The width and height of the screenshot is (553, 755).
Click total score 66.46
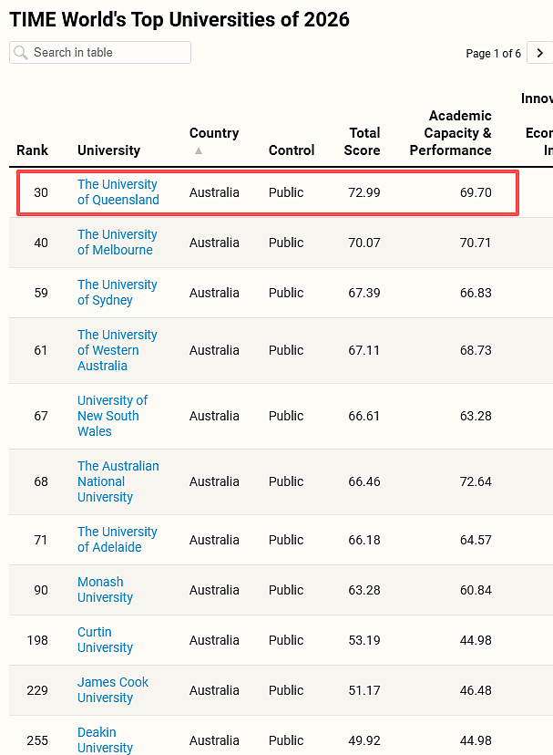coord(364,481)
